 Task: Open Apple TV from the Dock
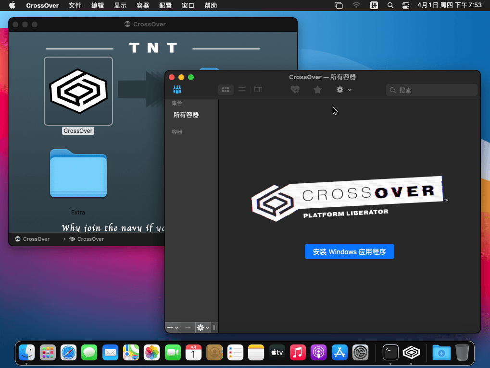pos(277,353)
